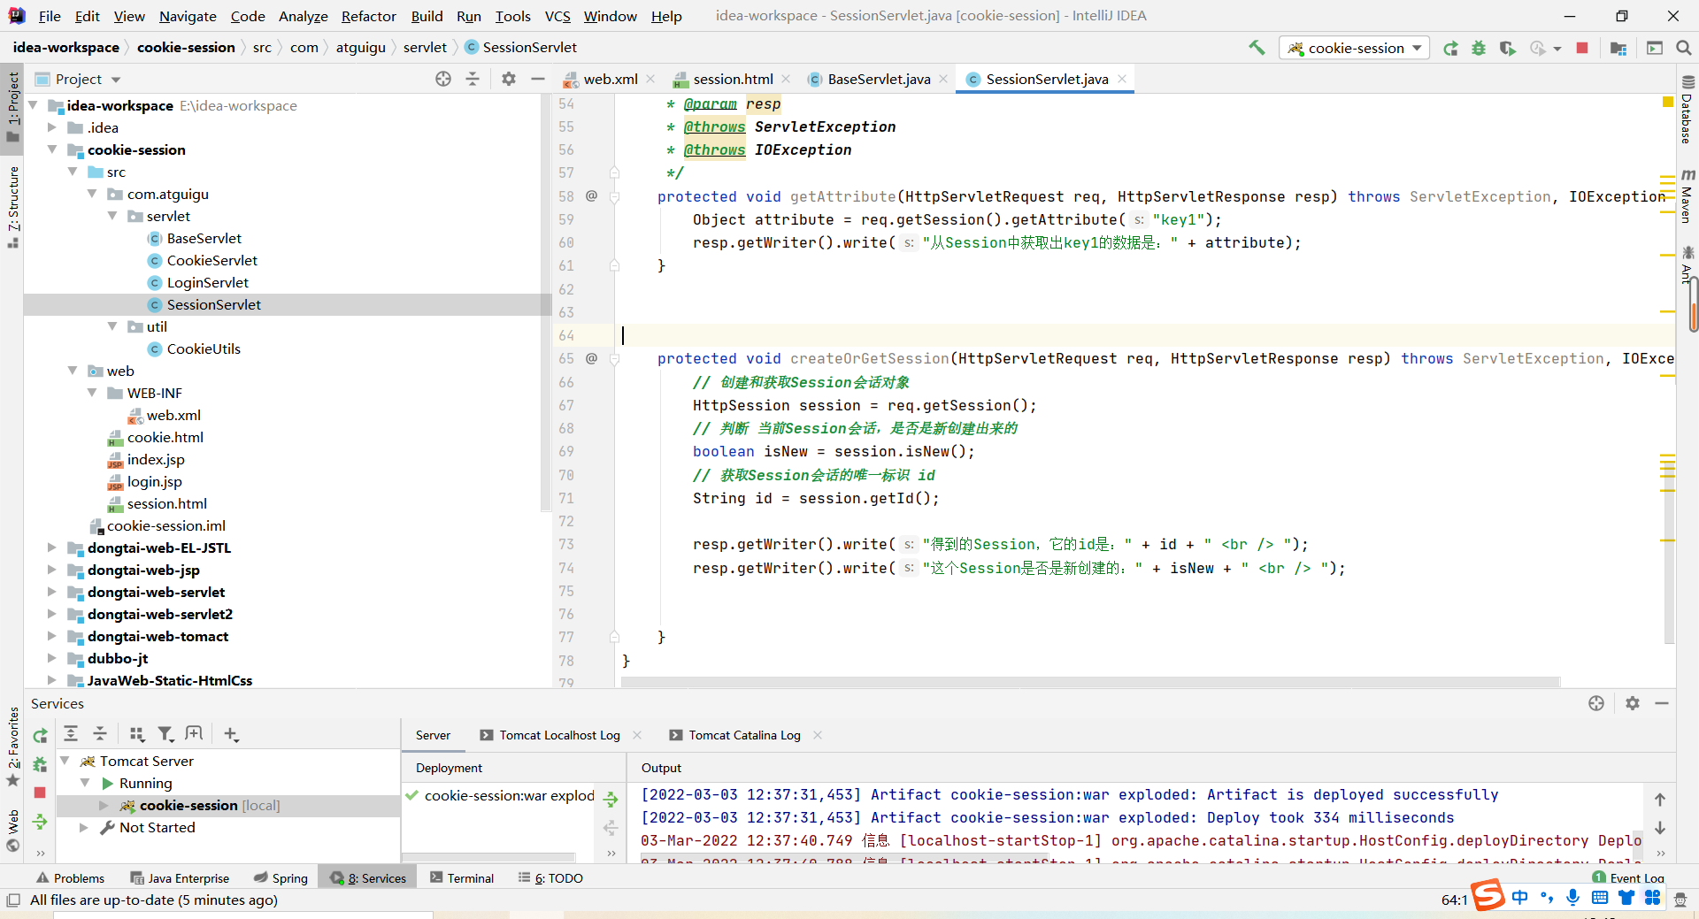Image resolution: width=1699 pixels, height=919 pixels.
Task: Switch to BaseServlet.java editor tab
Action: [879, 79]
